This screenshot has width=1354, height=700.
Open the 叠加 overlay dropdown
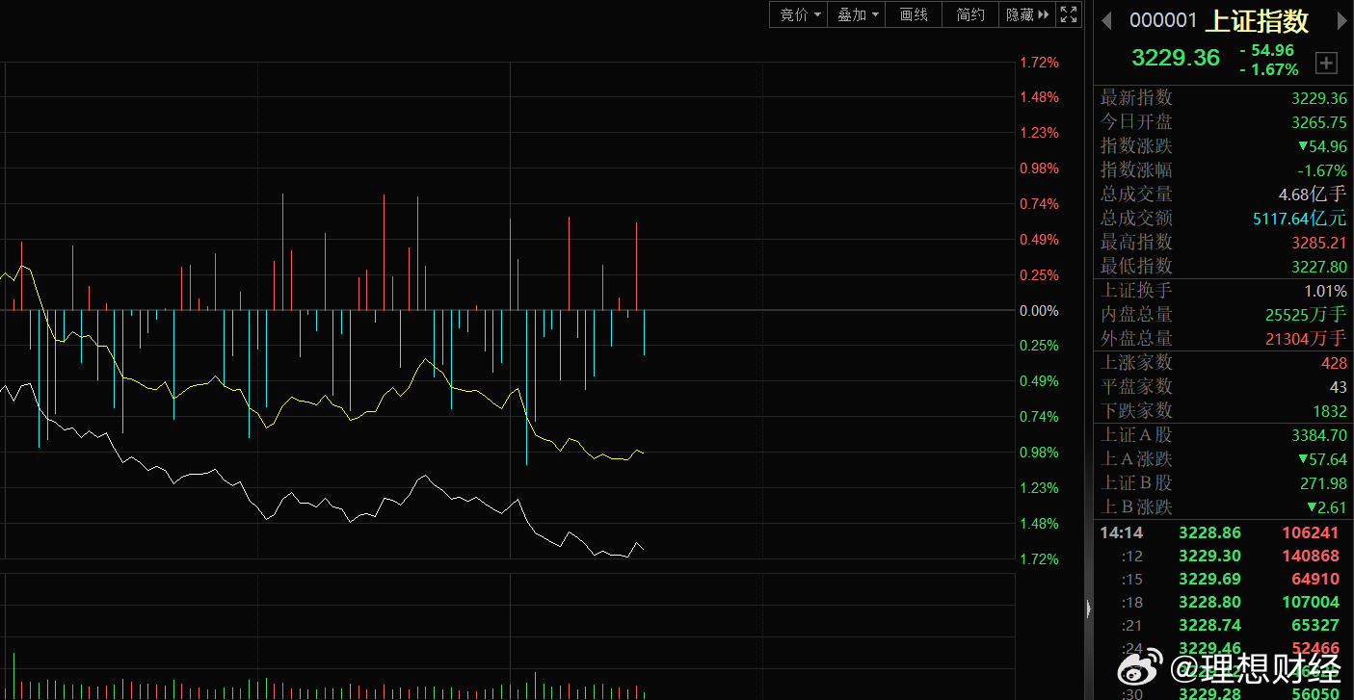tap(857, 14)
